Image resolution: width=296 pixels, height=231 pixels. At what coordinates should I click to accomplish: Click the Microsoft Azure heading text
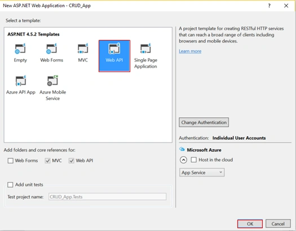204,150
